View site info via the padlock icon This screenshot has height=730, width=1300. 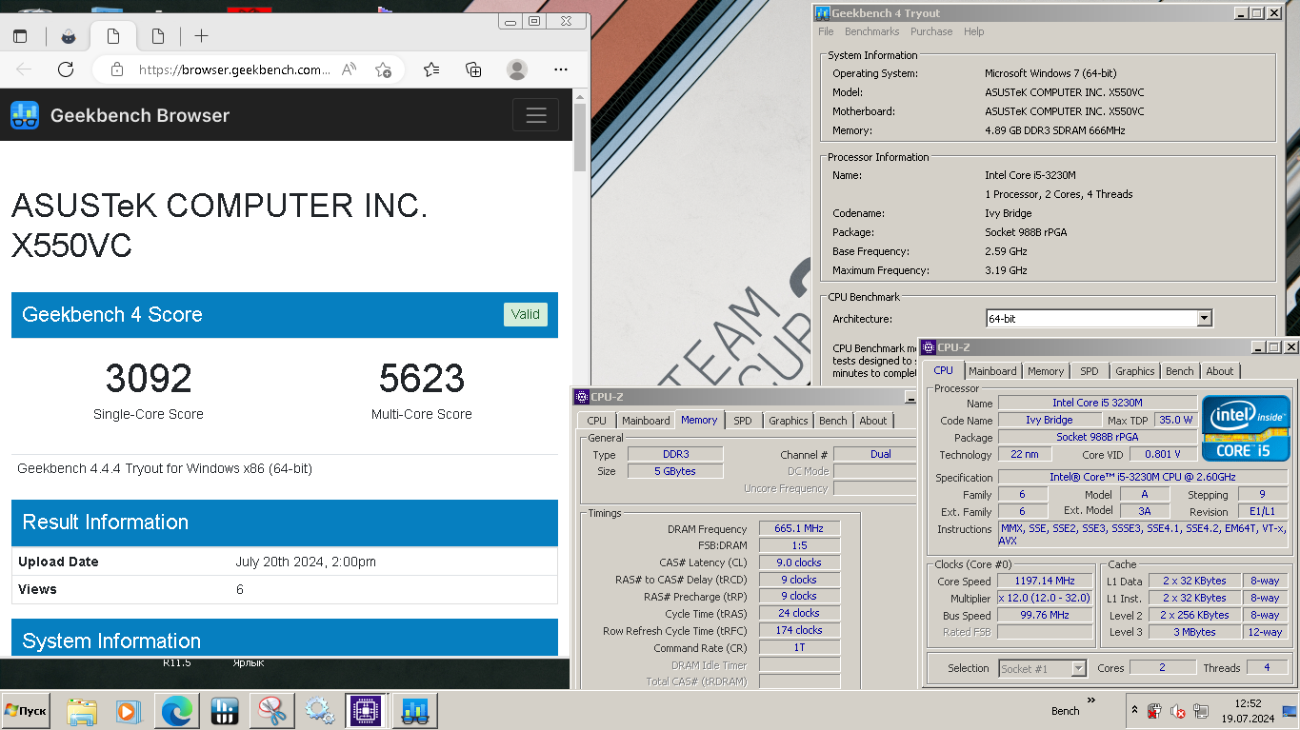(x=117, y=69)
